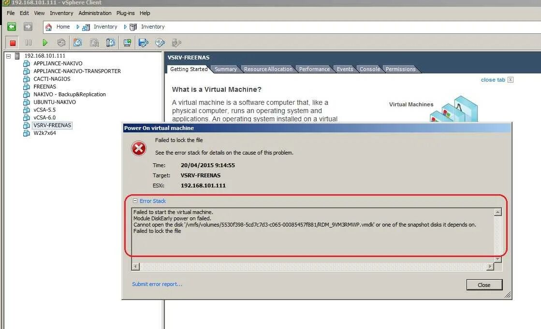Image resolution: width=541 pixels, height=329 pixels.
Task: Click the Error Stack heading link
Action: pyautogui.click(x=152, y=200)
